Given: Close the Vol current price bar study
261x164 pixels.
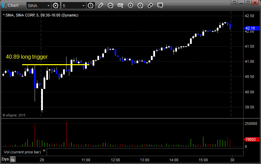Looking at the screenshot, I should (44, 151).
